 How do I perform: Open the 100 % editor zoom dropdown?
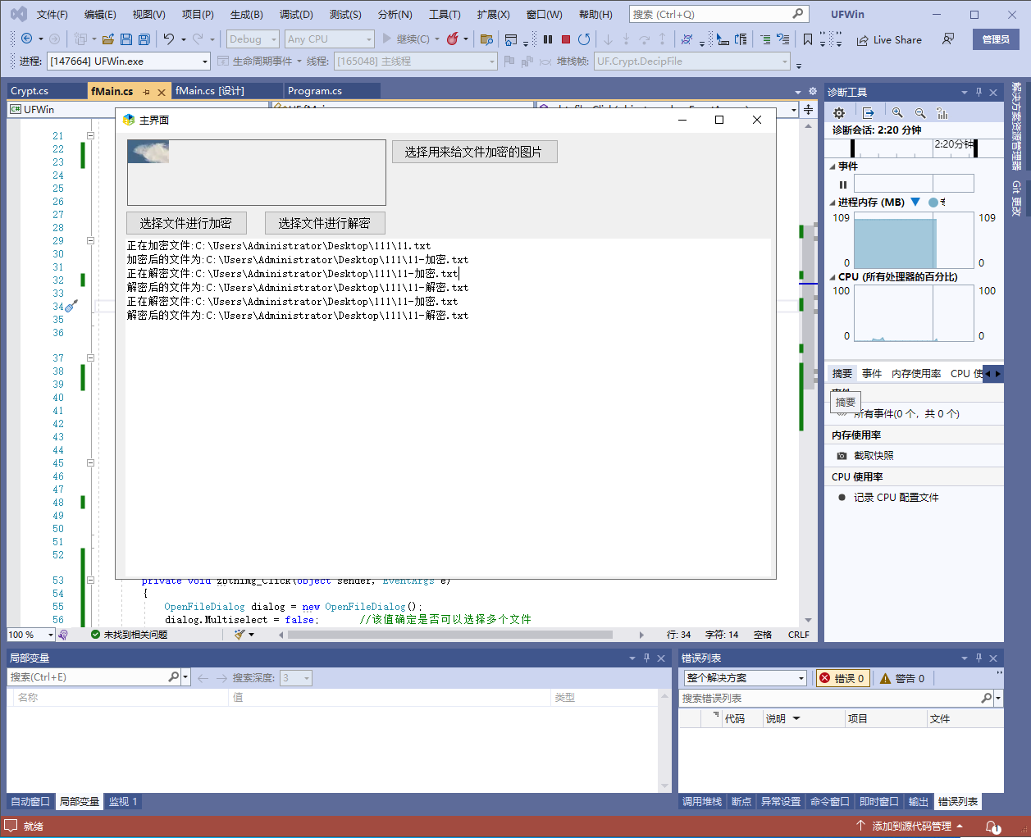(30, 635)
